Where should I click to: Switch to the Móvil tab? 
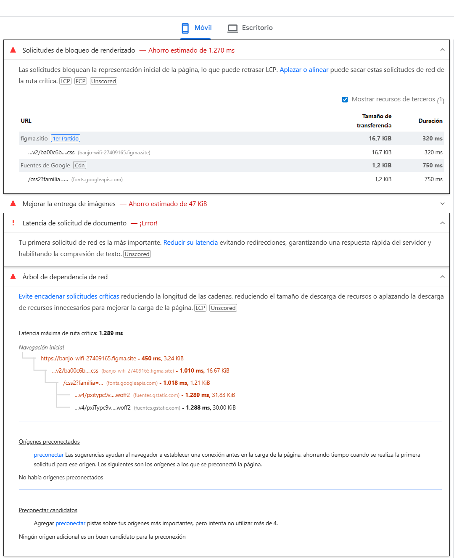coord(203,28)
